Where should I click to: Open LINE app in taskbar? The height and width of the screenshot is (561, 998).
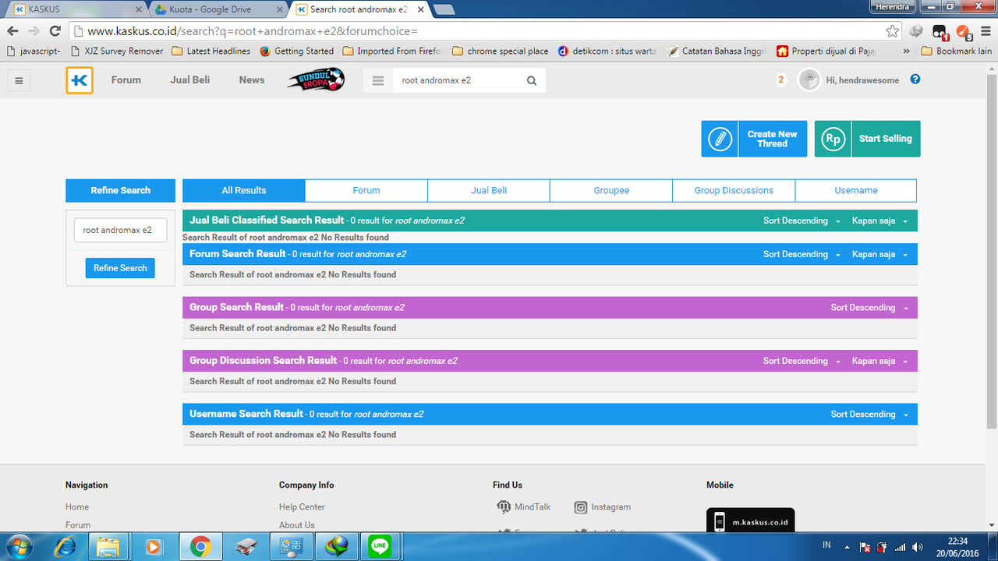click(x=380, y=547)
